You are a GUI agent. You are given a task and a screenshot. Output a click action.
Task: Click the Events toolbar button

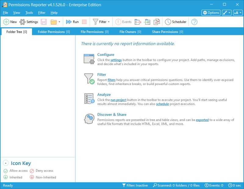(x=124, y=22)
